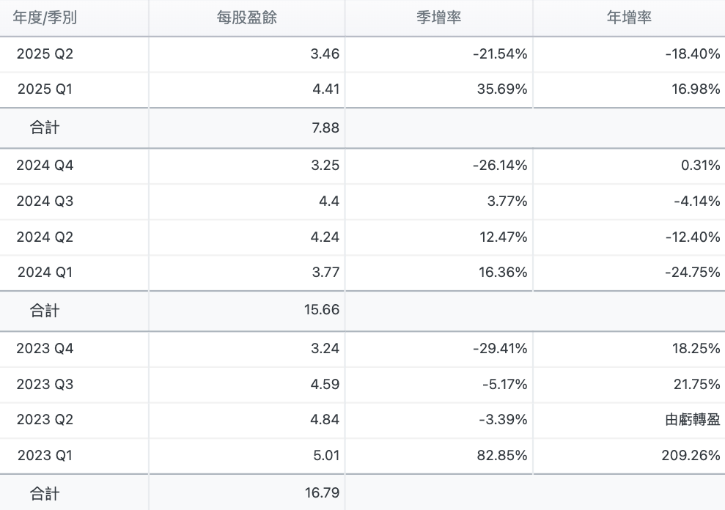Screen dimensions: 725x510
Task: Click the 16.79 total EPS value
Action: (322, 493)
